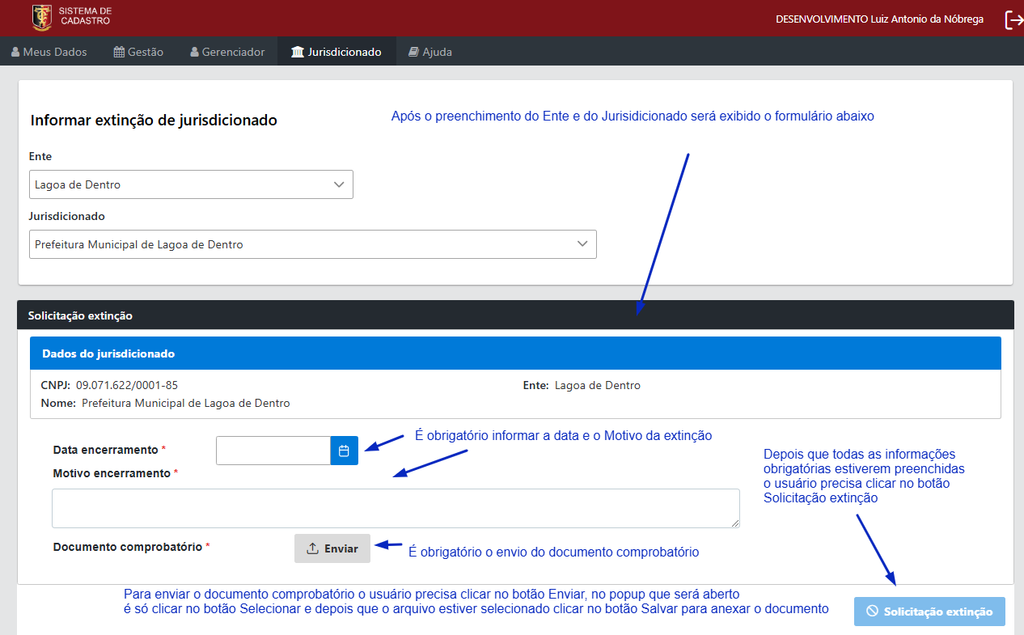This screenshot has width=1024, height=635.
Task: Click the Ente value in jurisdicionado data
Action: coord(598,385)
